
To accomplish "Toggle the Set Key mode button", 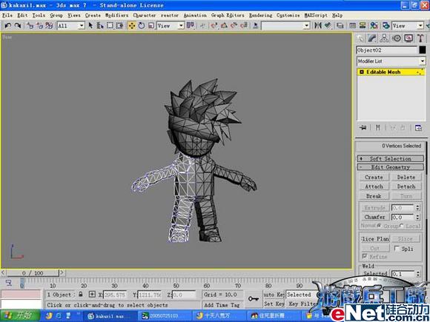I will coord(274,303).
